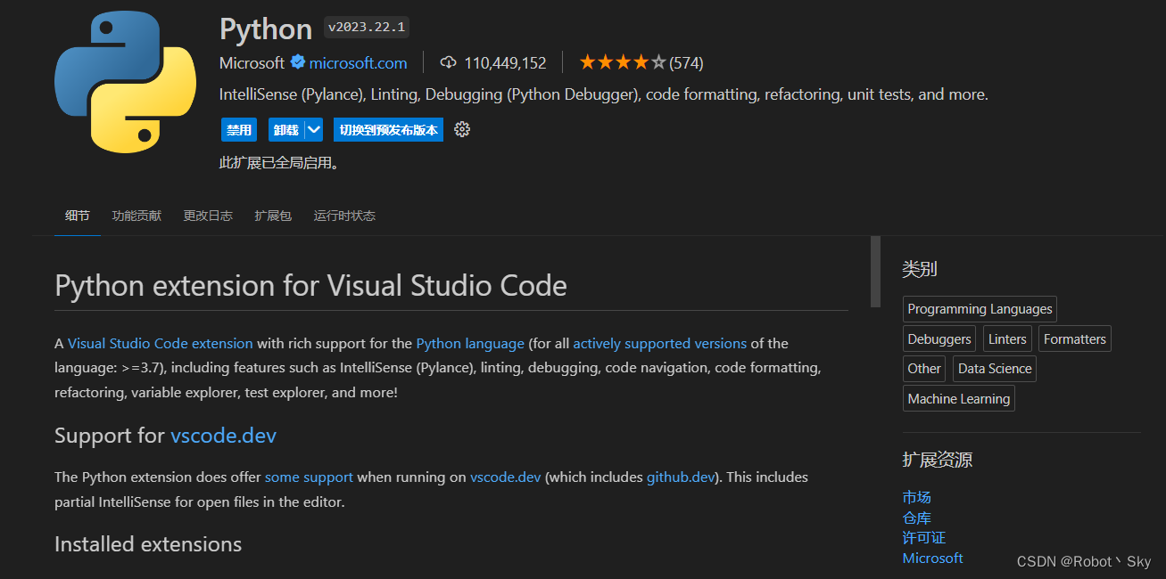
Task: Click the Microsoft publisher name
Action: click(252, 63)
